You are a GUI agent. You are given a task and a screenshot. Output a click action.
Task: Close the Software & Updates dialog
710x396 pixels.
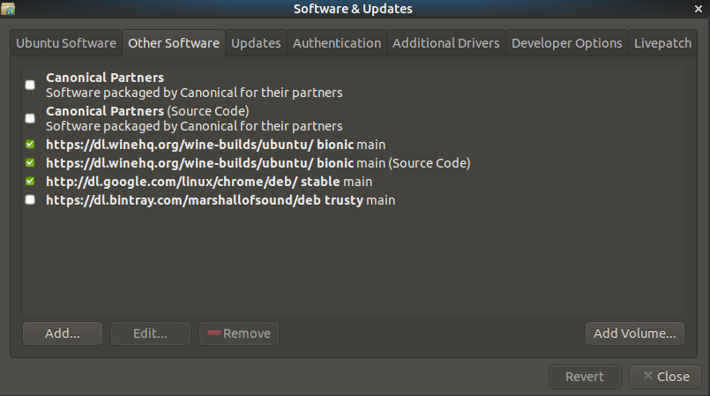point(665,377)
